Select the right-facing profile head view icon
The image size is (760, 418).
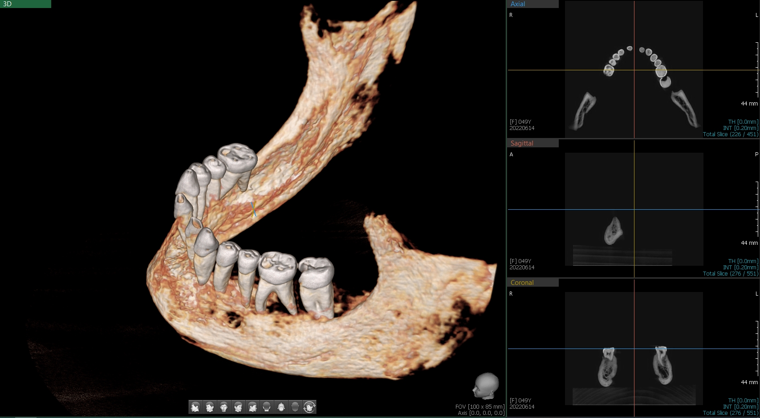(252, 407)
